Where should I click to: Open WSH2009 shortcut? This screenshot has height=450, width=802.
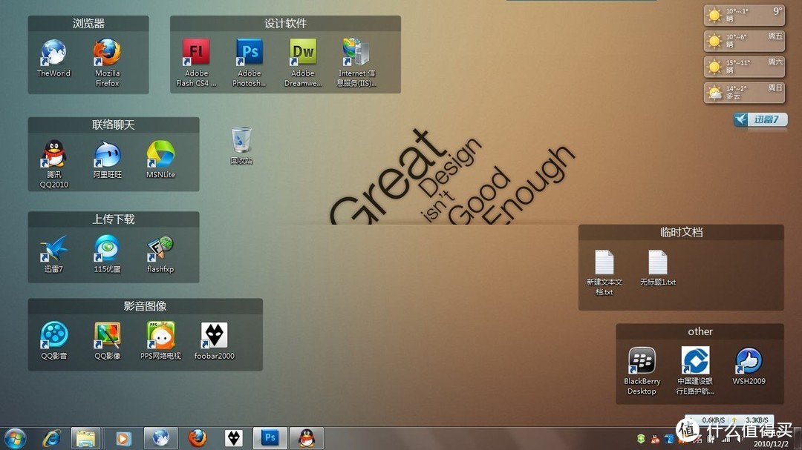[x=749, y=365]
